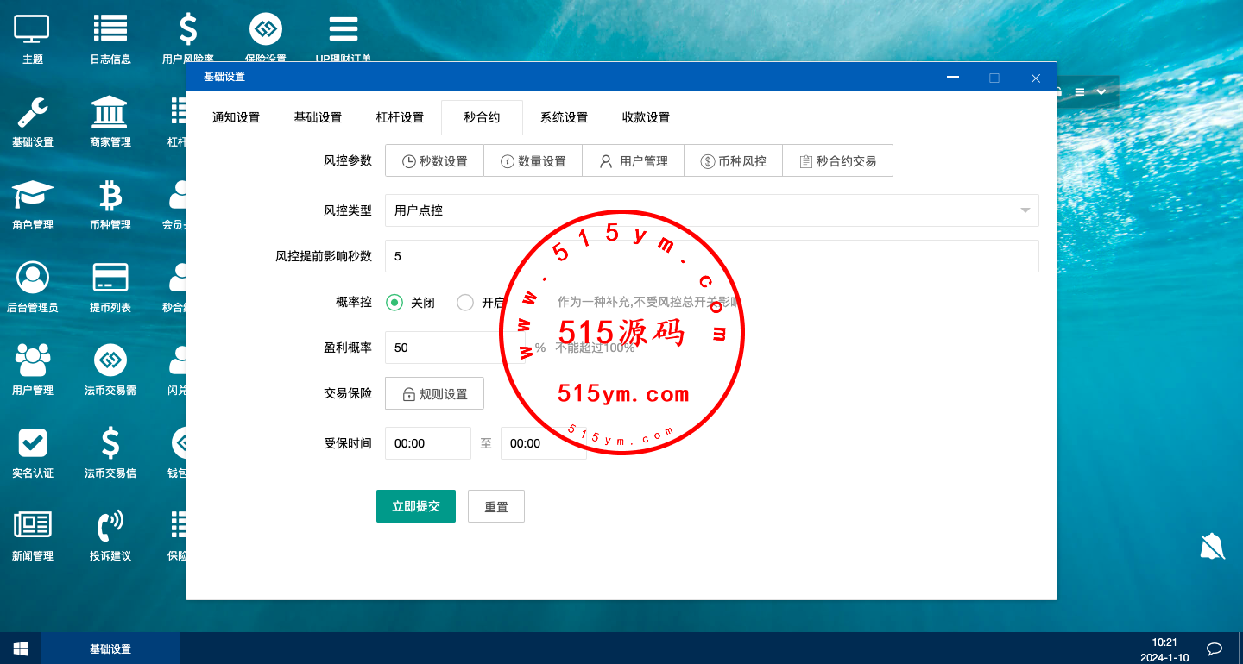Click the 立即提交 submit button
Image resolution: width=1243 pixels, height=664 pixels.
tap(415, 506)
